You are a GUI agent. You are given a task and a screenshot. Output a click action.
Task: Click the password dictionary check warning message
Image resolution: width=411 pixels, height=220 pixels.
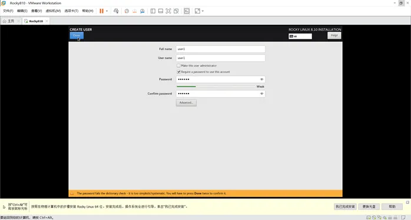[x=151, y=194]
